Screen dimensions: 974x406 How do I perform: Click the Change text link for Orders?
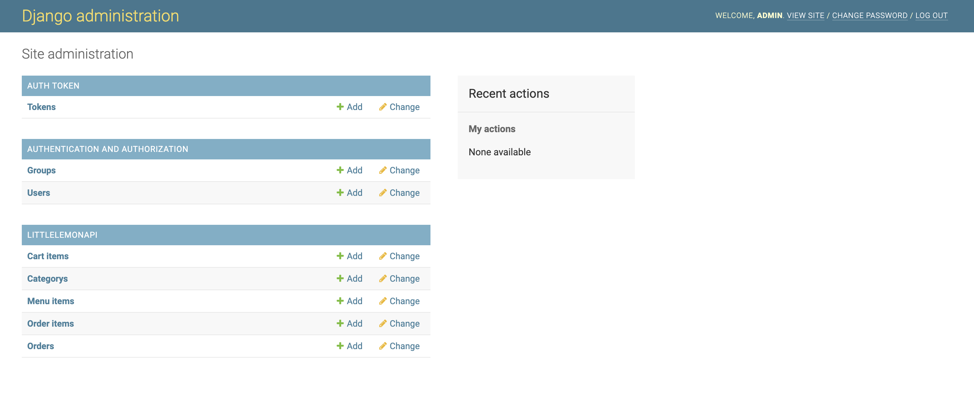404,346
